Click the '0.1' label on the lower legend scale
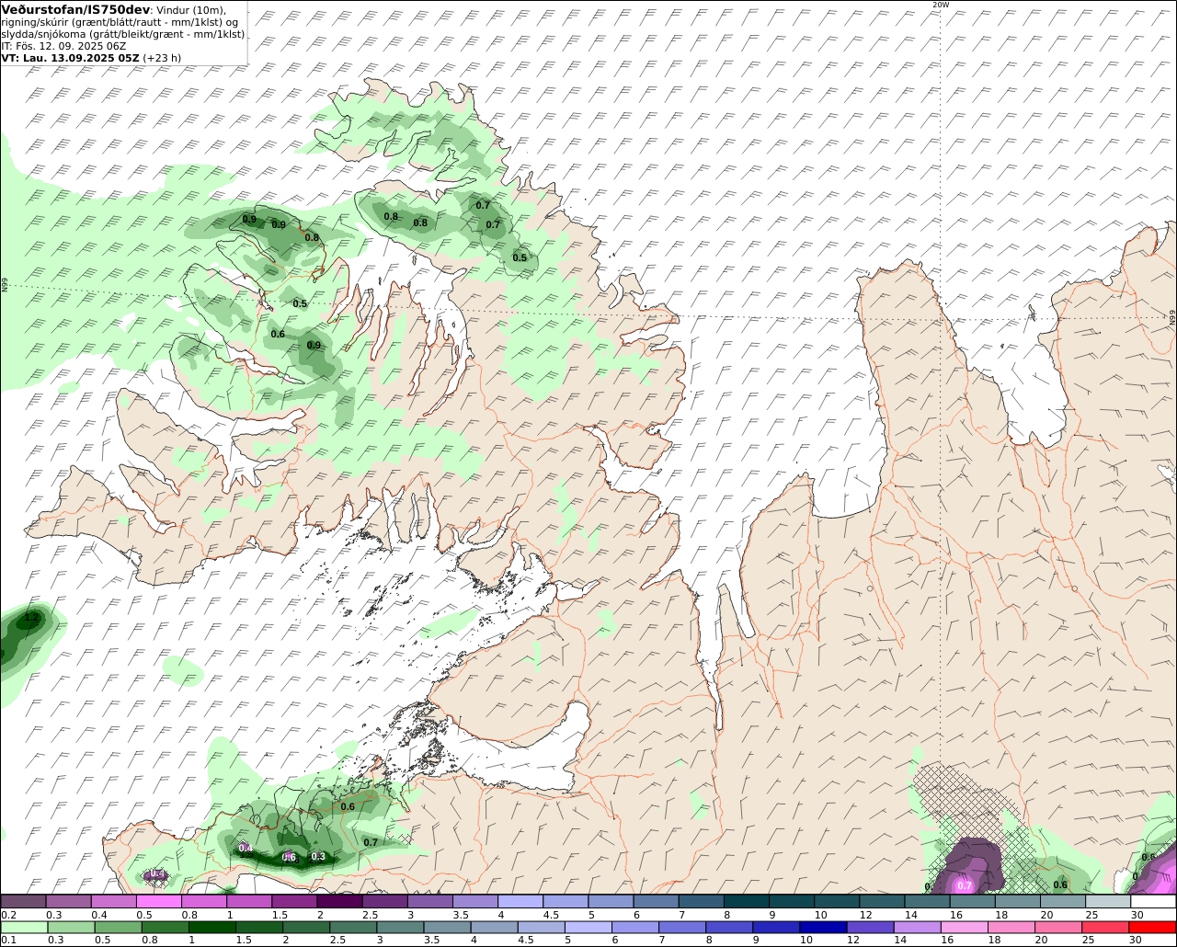Screen dimensions: 1177x947 8,941
